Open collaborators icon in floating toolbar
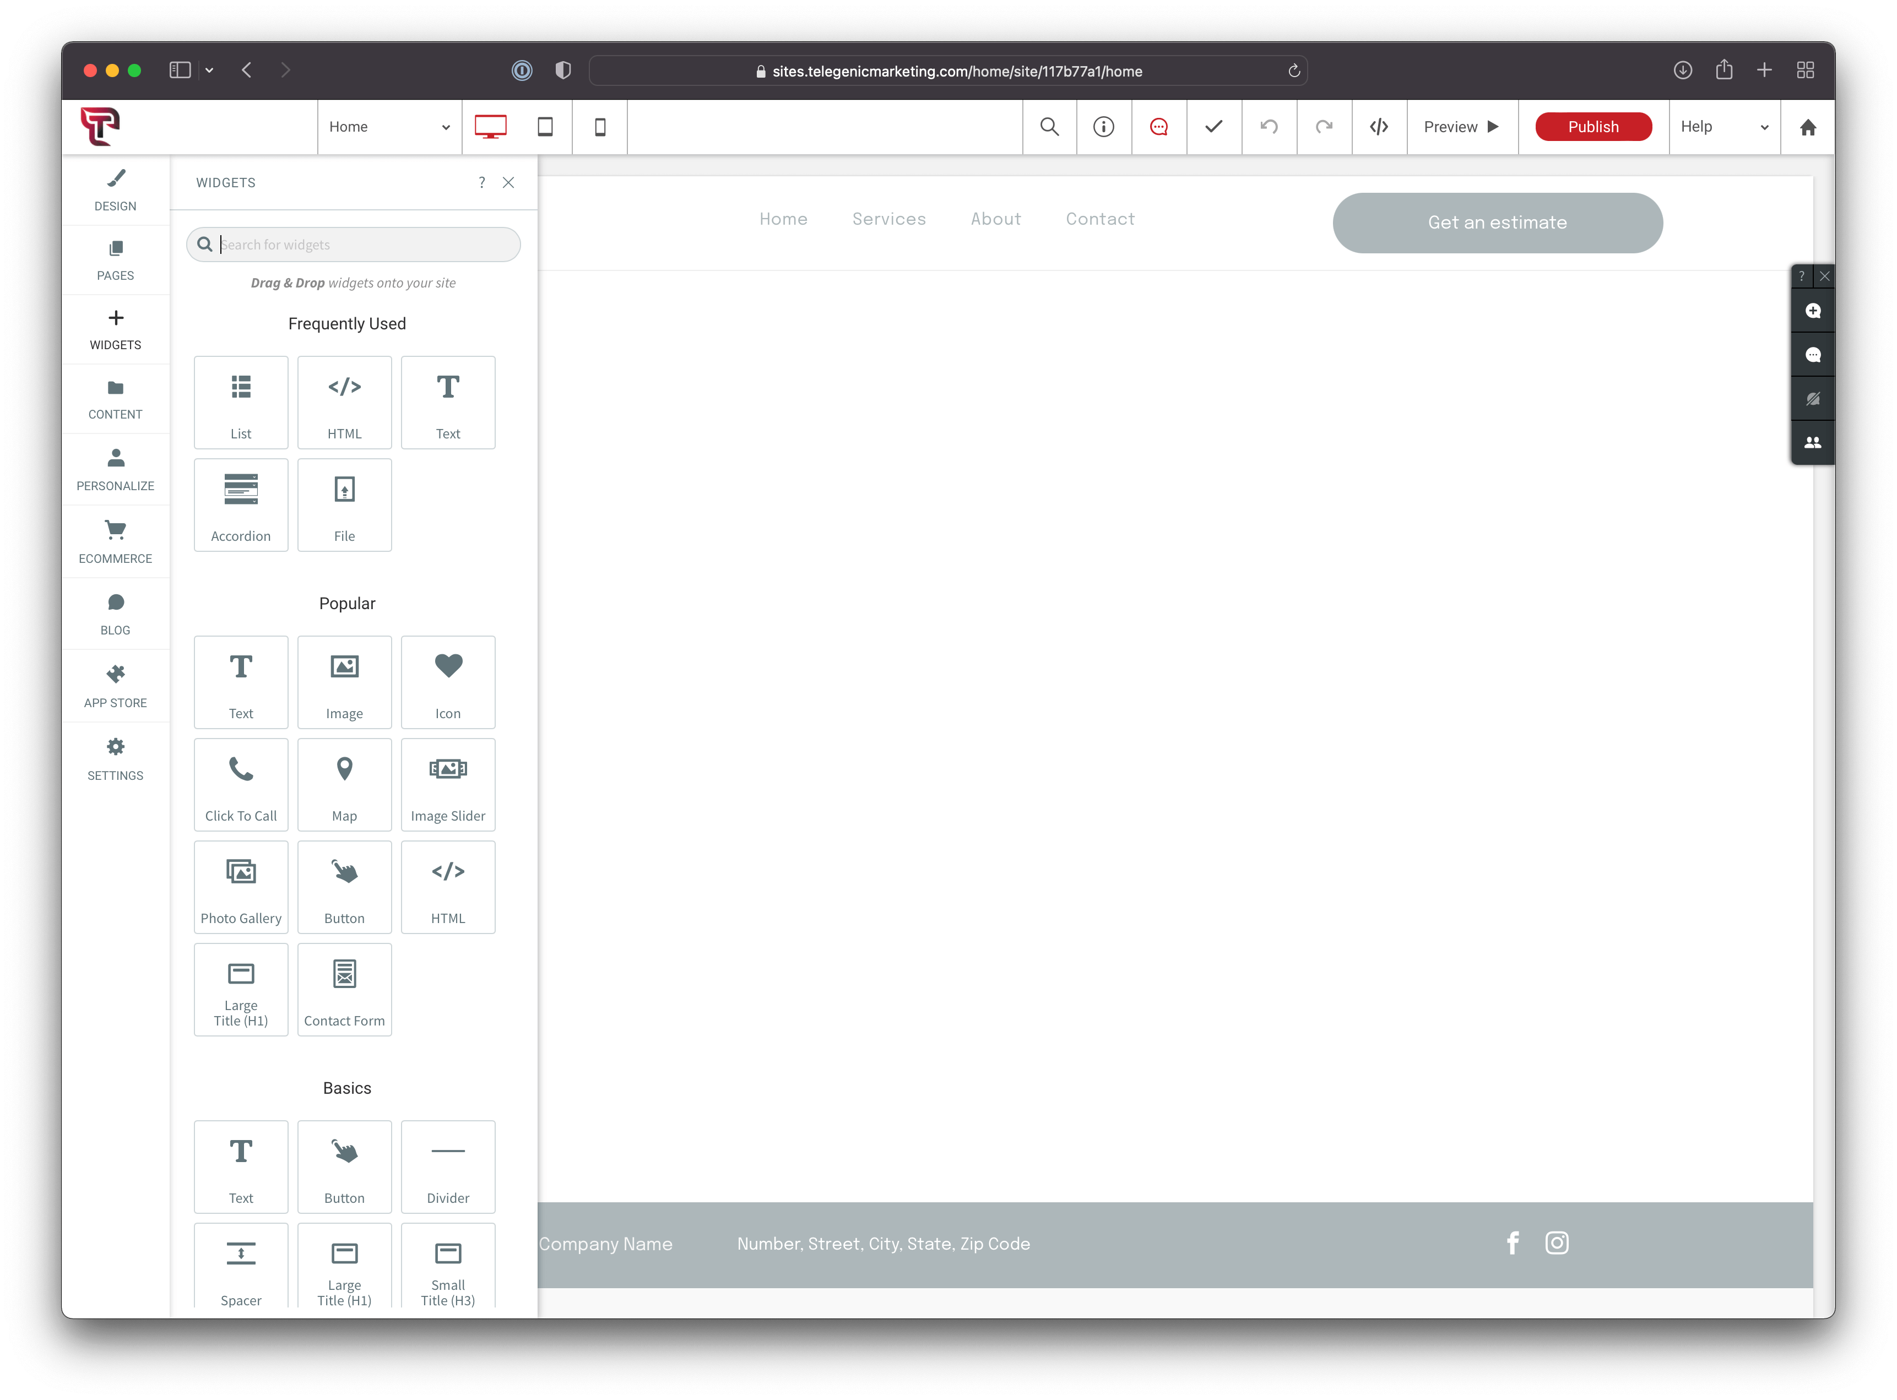Image resolution: width=1897 pixels, height=1400 pixels. pyautogui.click(x=1813, y=443)
